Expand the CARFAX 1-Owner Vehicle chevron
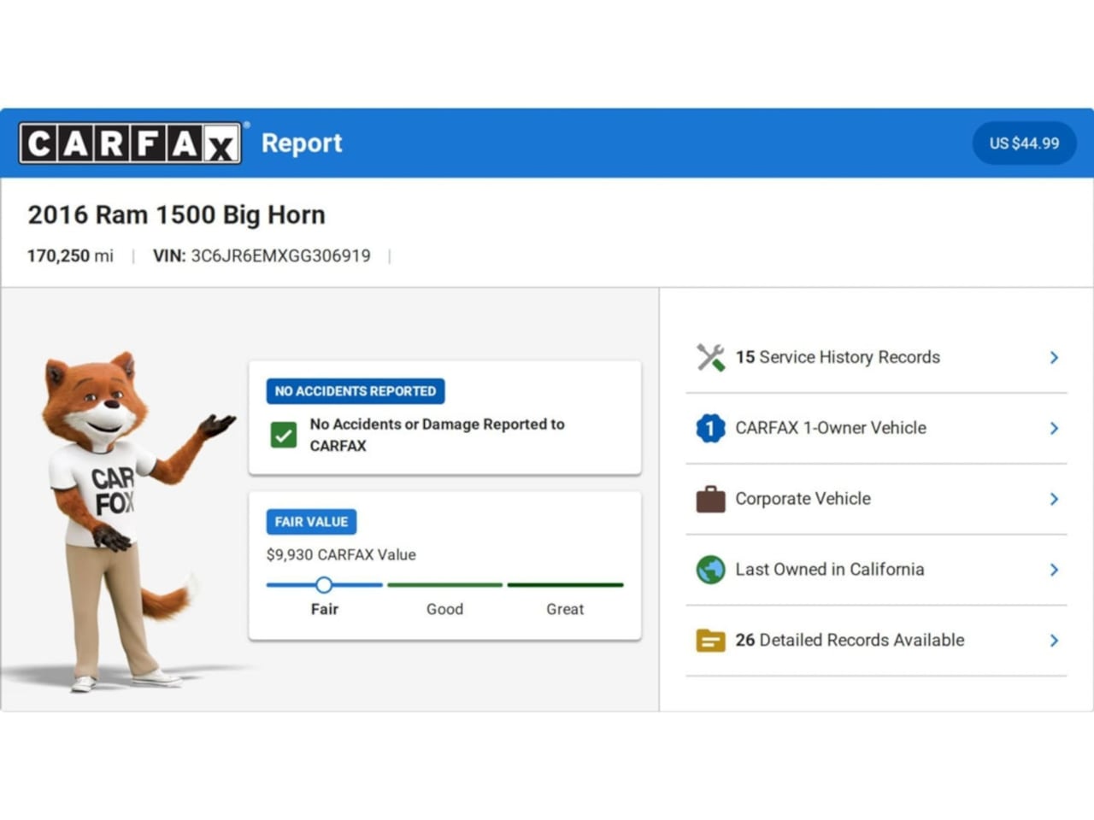Screen dimensions: 1094x820 (1054, 428)
